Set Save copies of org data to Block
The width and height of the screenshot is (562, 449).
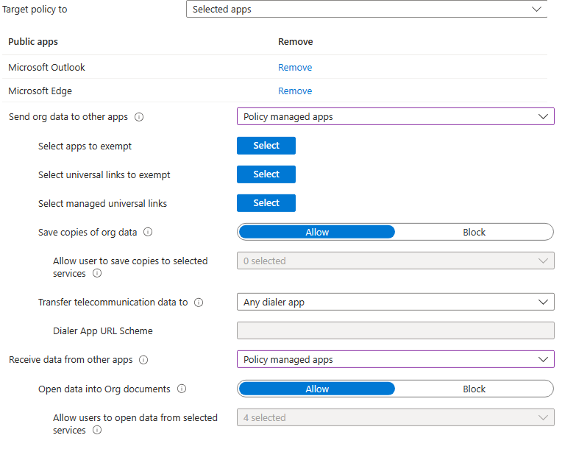474,233
